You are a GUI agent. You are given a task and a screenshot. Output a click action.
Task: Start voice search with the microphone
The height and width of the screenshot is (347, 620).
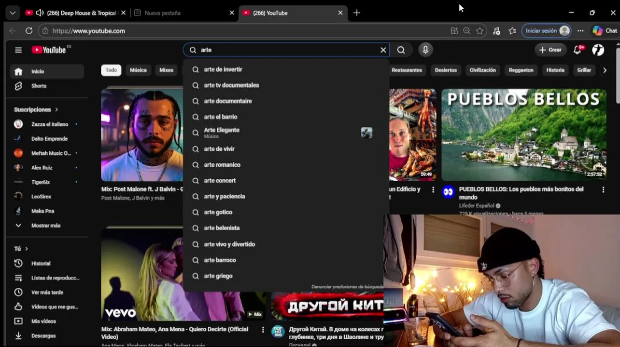(425, 50)
